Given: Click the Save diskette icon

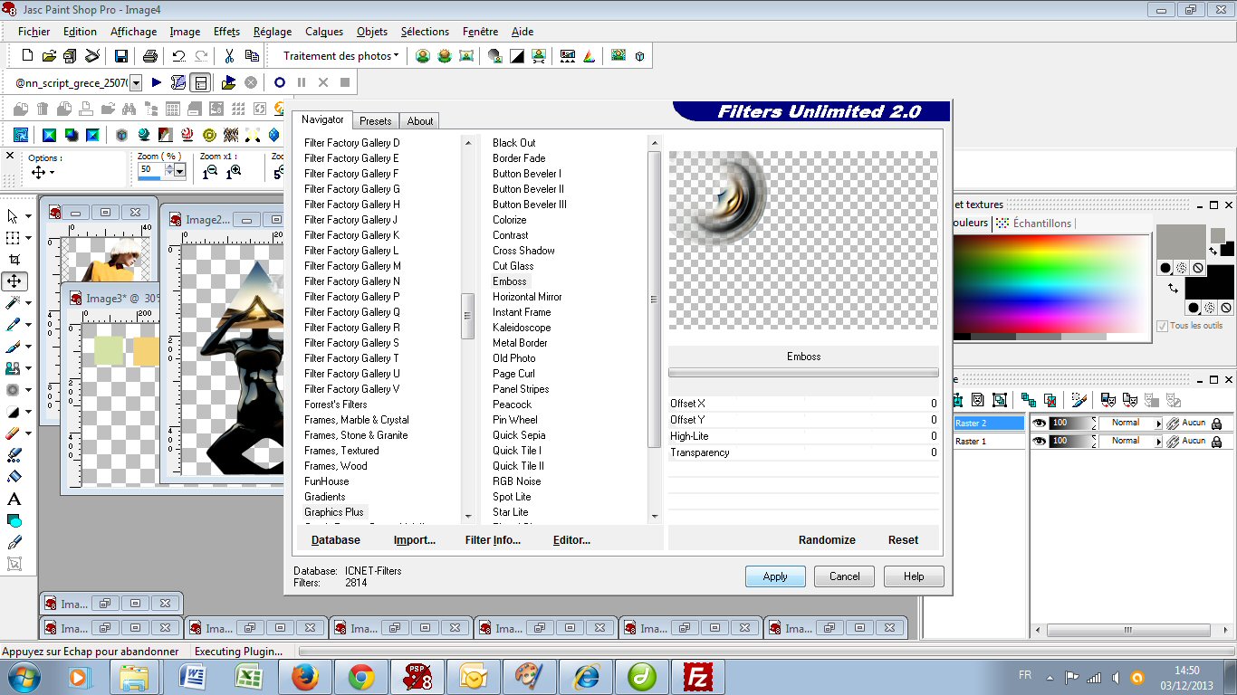Looking at the screenshot, I should click(120, 56).
